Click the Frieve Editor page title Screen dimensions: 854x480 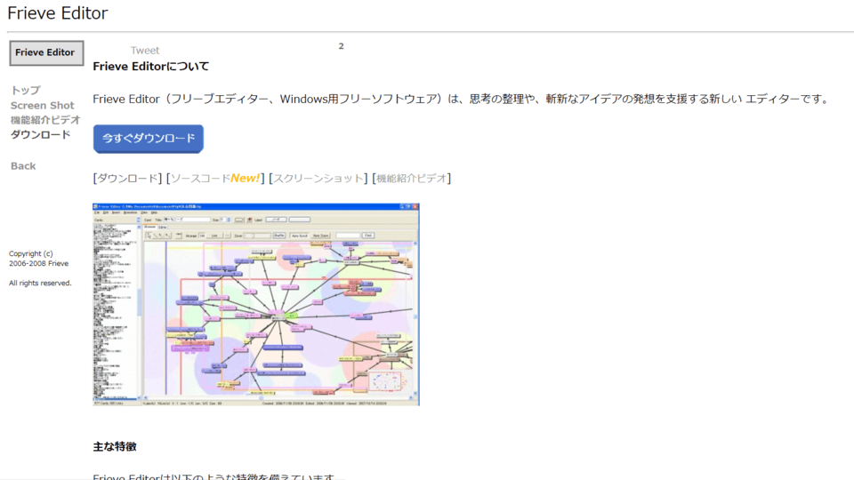pos(58,13)
